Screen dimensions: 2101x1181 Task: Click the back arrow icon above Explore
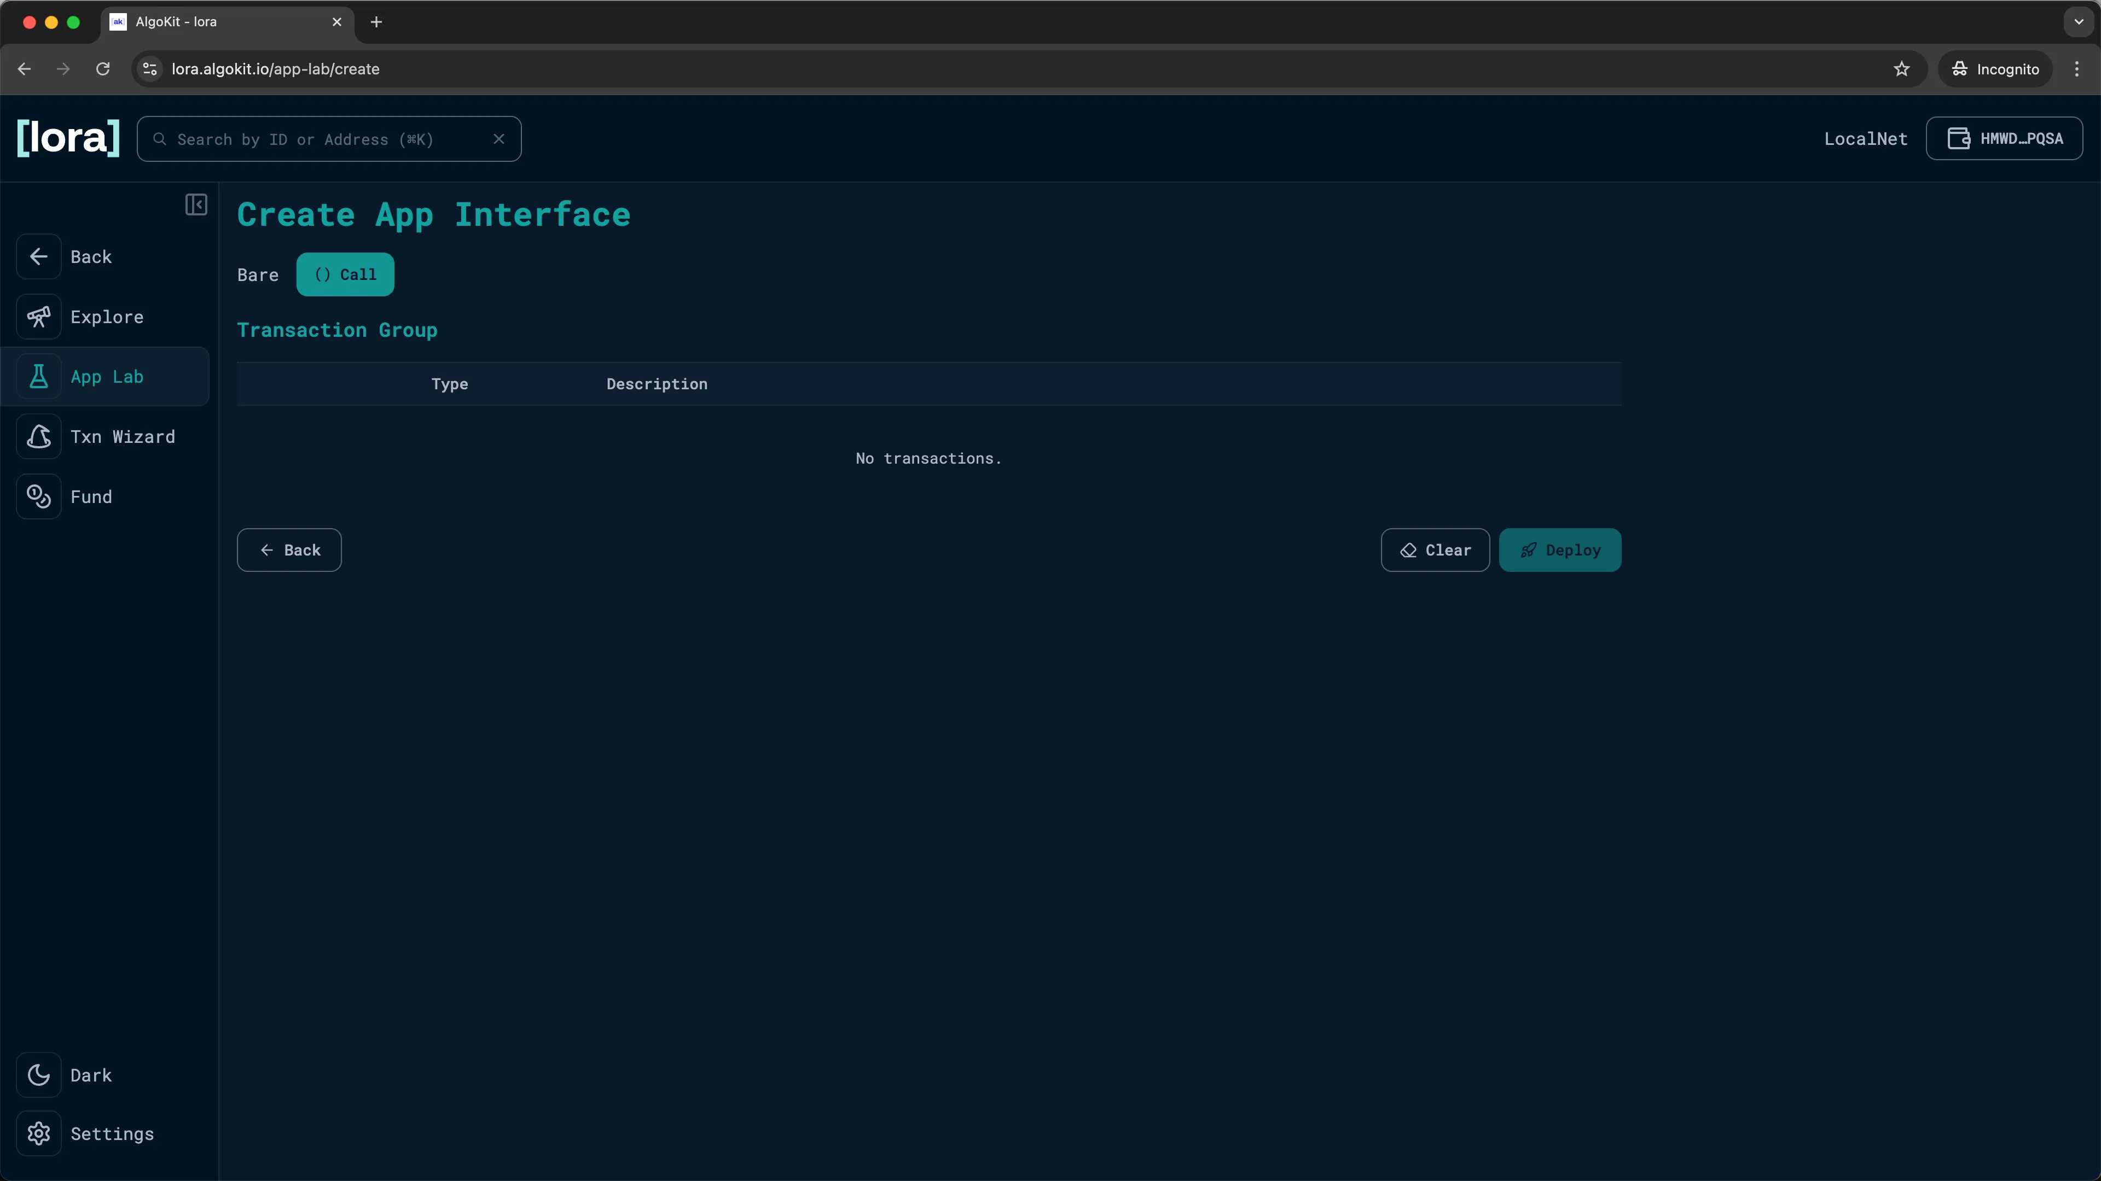[x=39, y=257]
